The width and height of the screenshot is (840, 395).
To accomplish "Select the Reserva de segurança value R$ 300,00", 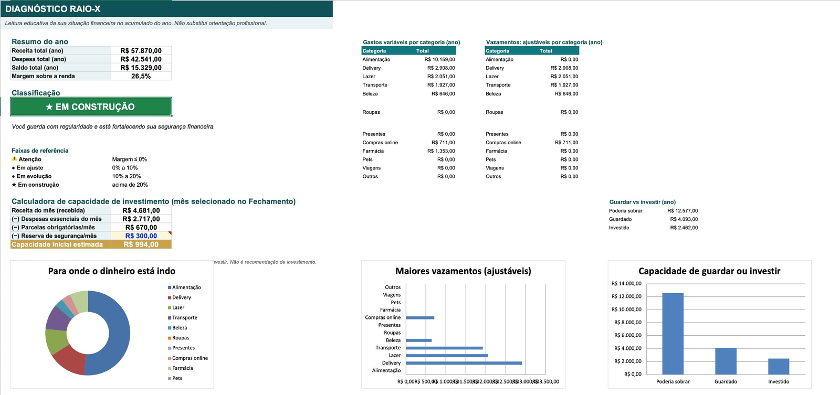I will 141,236.
